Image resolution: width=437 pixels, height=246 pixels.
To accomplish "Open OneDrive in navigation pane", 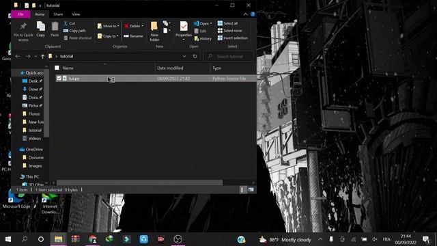I will (31, 150).
